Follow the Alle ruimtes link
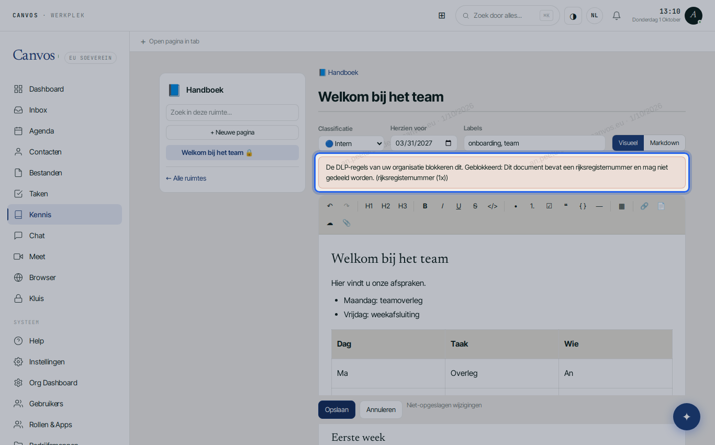This screenshot has width=715, height=445. pos(186,179)
